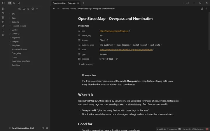Auto-reveal current file icon
Image resolution: width=210 pixels, height=131 pixels.
tap(33, 9)
